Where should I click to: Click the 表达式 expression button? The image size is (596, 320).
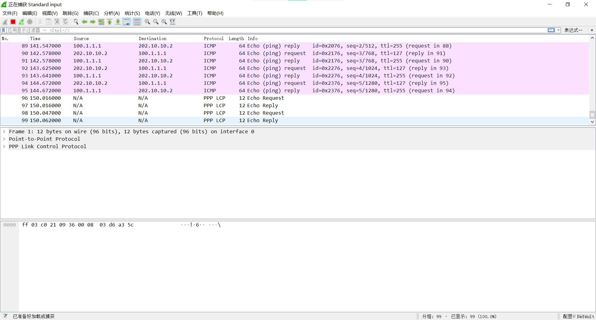pyautogui.click(x=573, y=30)
